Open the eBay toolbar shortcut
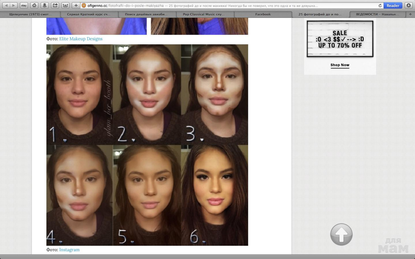This screenshot has height=259, width=415. point(24,6)
